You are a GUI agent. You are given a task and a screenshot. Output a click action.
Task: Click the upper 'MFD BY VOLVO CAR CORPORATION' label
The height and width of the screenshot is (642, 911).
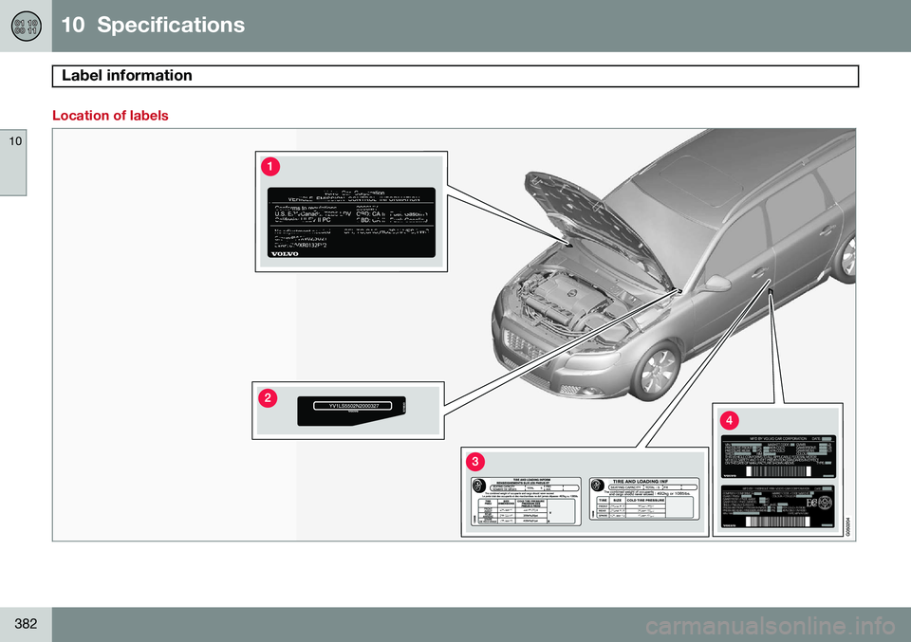[778, 456]
